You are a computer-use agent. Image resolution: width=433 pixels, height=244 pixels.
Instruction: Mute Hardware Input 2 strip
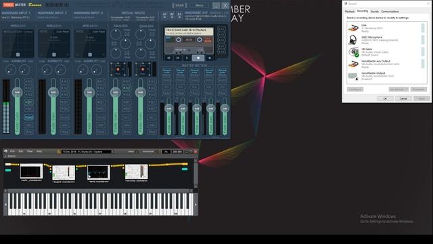point(65,132)
